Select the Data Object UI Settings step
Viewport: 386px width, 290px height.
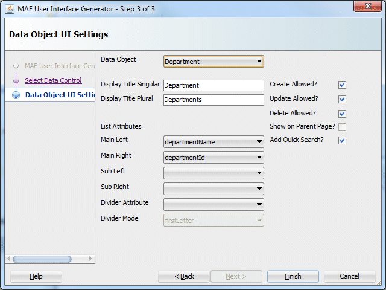(60, 95)
